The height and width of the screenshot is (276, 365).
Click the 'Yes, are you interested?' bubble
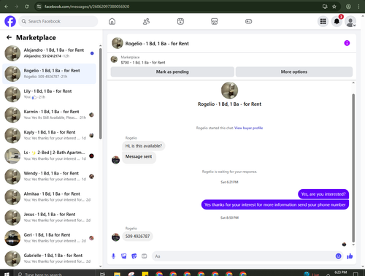(323, 194)
